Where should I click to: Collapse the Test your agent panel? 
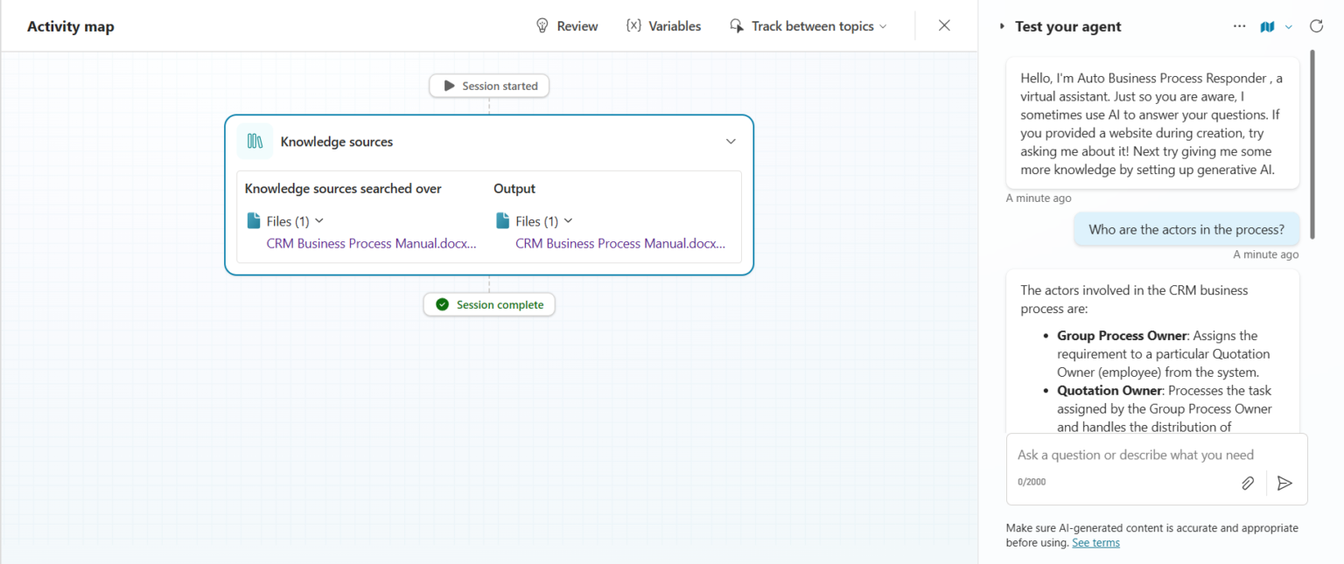(x=1002, y=26)
